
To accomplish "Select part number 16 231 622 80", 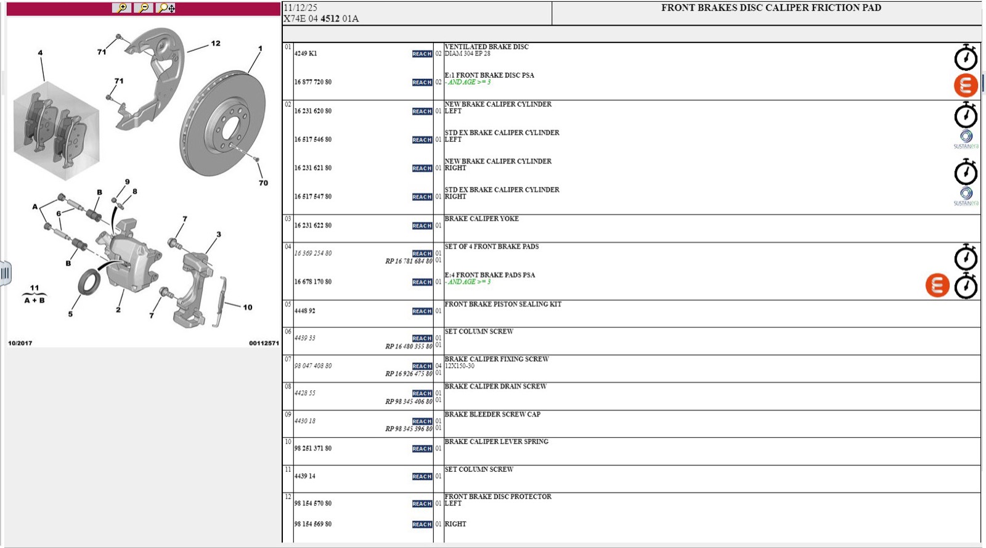I will point(313,226).
